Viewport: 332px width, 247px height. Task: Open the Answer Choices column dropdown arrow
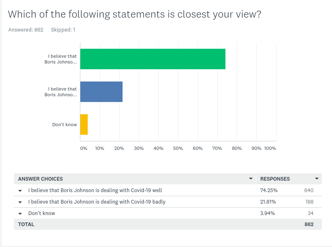coord(251,179)
